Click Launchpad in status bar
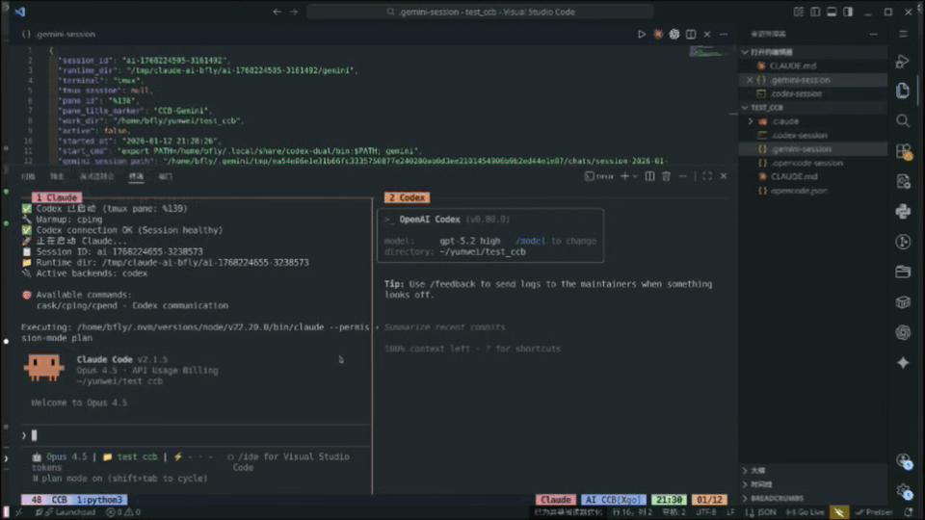Image resolution: width=925 pixels, height=520 pixels. pos(66,512)
